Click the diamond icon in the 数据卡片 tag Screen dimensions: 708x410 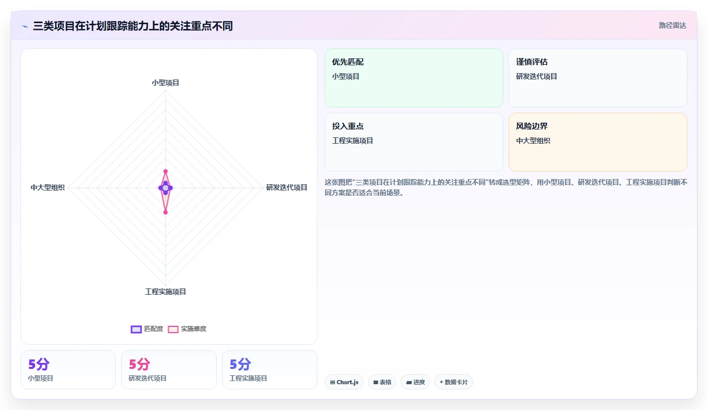click(441, 382)
